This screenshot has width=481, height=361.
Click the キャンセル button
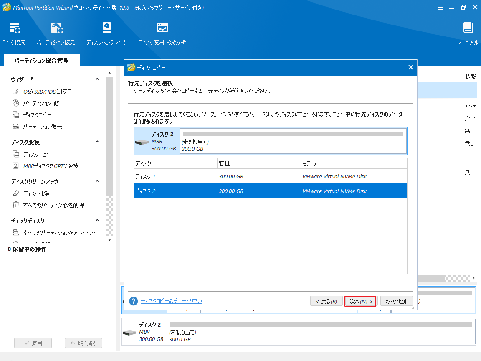click(x=396, y=301)
